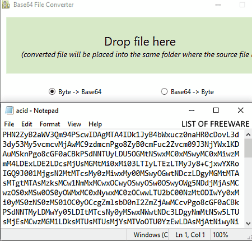Close the acid Notepad window

click(241, 110)
